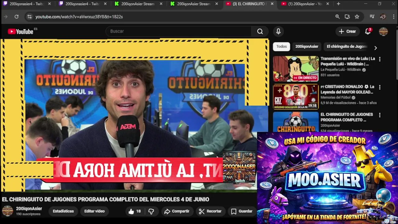398x224 pixels.
Task: Open options menu for the Lulu live stream
Action: coord(379,59)
